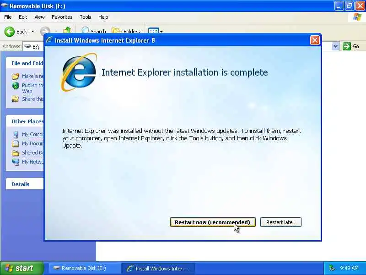This screenshot has width=366, height=275.
Task: Click the Up folder icon in toolbar
Action: click(67, 30)
